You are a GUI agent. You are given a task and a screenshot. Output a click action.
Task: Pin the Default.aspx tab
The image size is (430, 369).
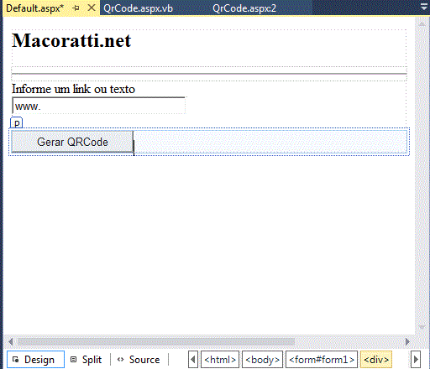pos(76,8)
